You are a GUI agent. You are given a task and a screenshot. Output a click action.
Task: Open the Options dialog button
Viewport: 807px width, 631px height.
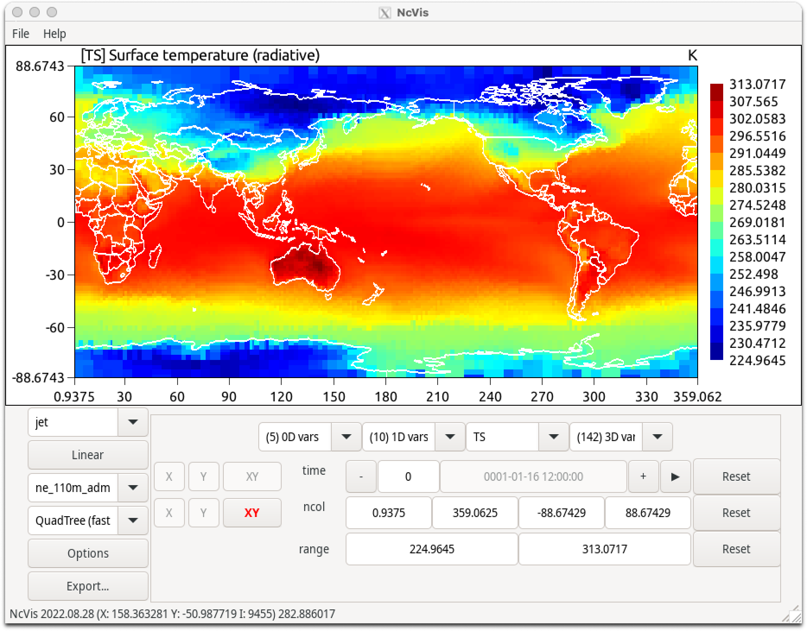pos(88,553)
